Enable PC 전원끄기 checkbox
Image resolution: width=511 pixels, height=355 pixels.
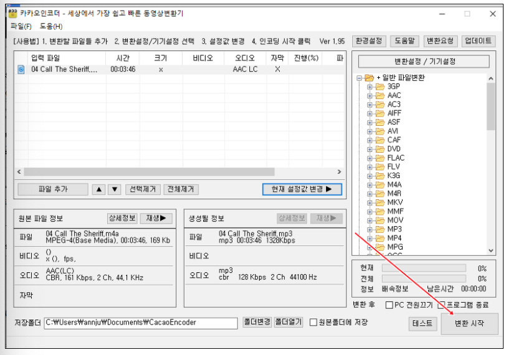tap(389, 305)
